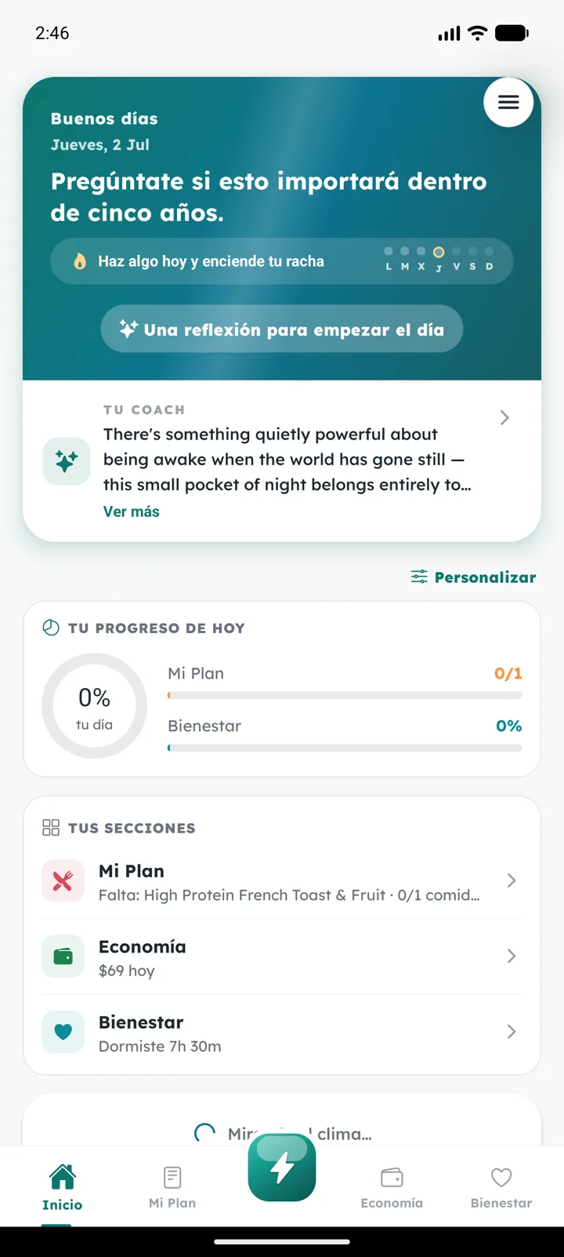564x1257 pixels.
Task: Open Bienestar section row chevron
Action: coord(512,1031)
